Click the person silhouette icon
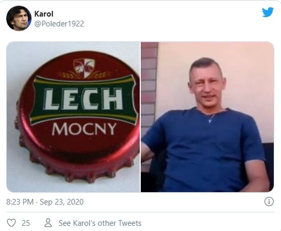This screenshot has height=231, width=281. (x=48, y=223)
